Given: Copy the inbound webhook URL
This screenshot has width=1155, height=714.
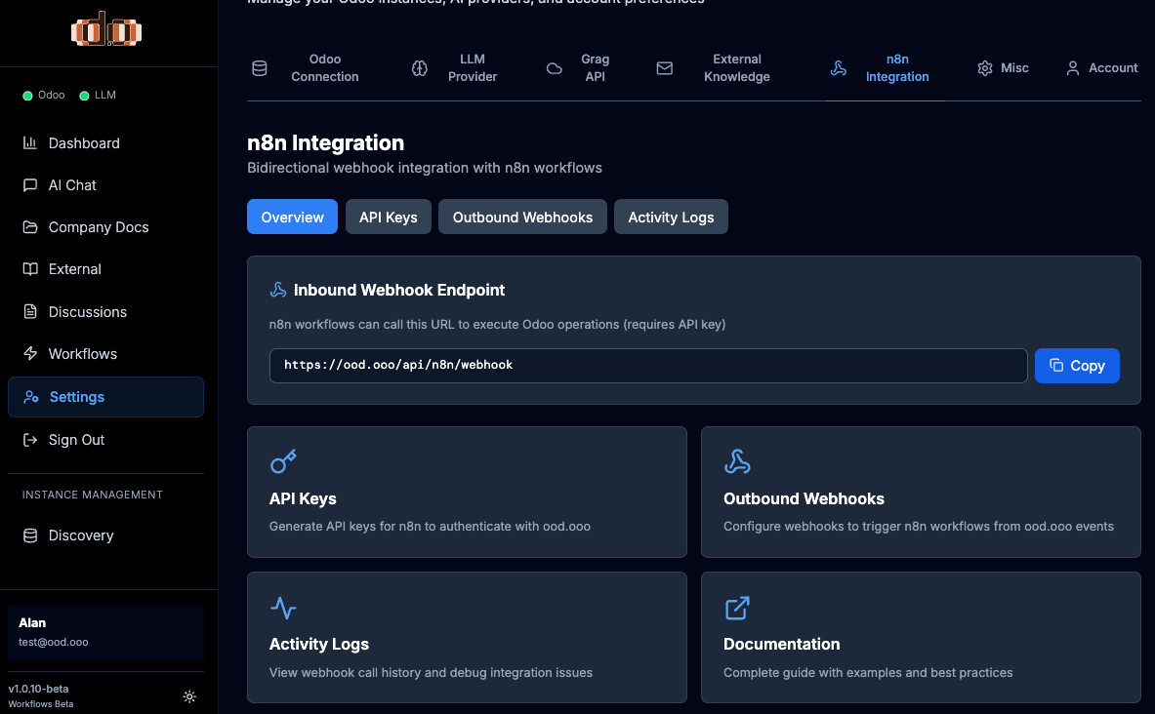Looking at the screenshot, I should (1077, 366).
